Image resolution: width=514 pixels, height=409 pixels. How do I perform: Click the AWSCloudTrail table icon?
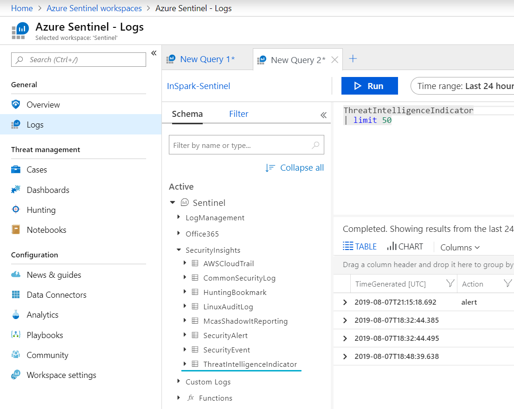[195, 263]
